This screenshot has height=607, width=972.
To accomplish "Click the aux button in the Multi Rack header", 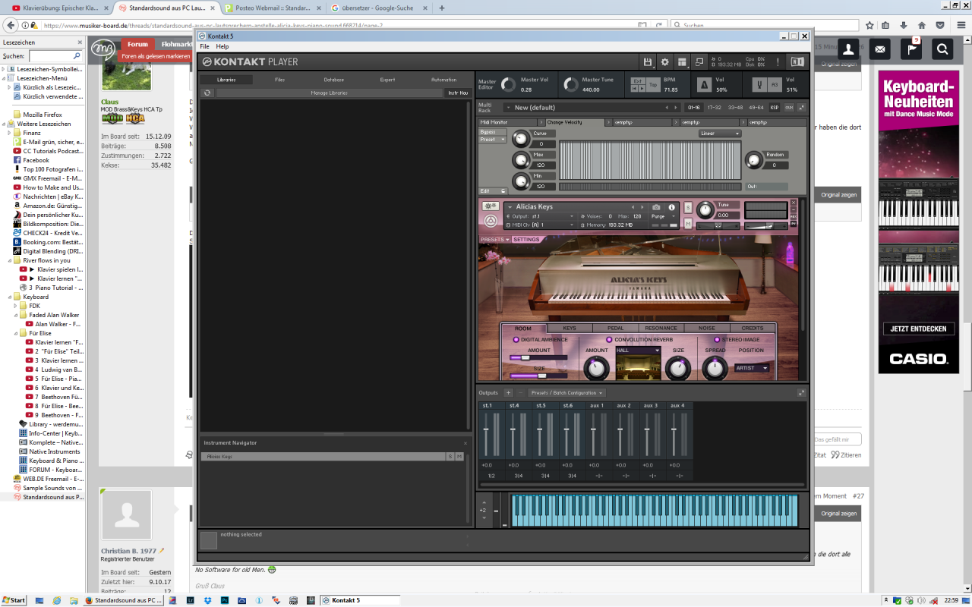I will [788, 108].
